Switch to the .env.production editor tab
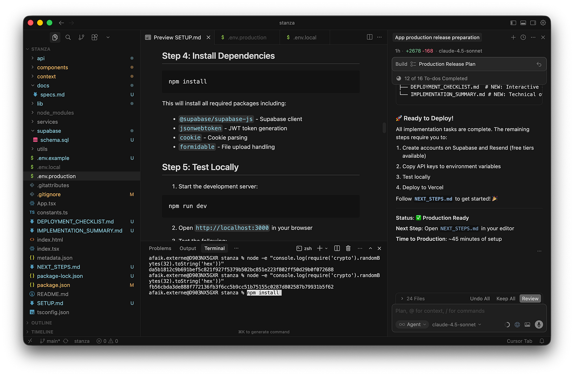Screen dimensions: 574x376 (x=247, y=37)
